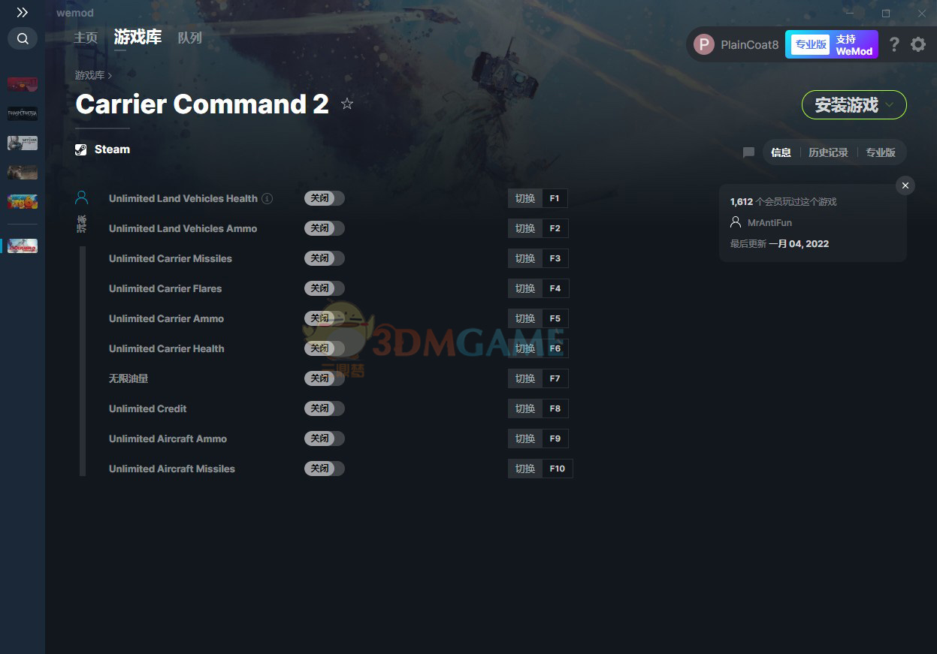The image size is (937, 654).
Task: Close the info panel with X
Action: 905,185
